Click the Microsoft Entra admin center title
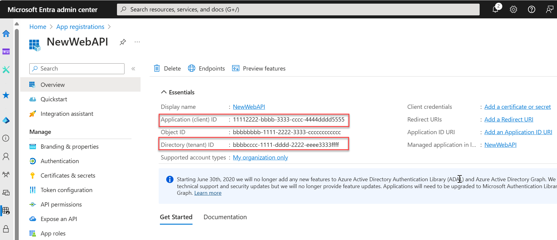 [53, 10]
